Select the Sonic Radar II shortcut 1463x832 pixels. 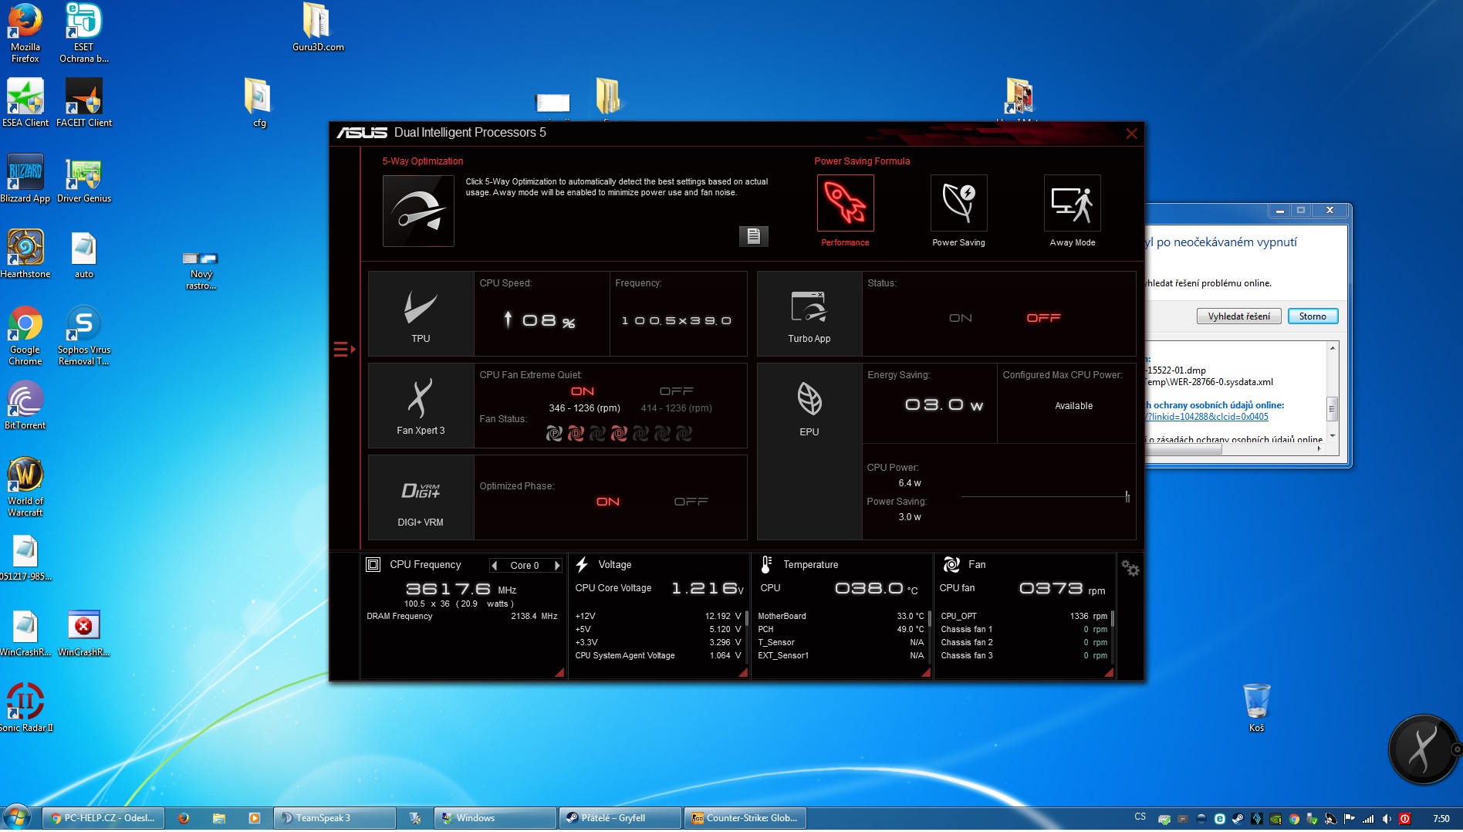tap(25, 707)
